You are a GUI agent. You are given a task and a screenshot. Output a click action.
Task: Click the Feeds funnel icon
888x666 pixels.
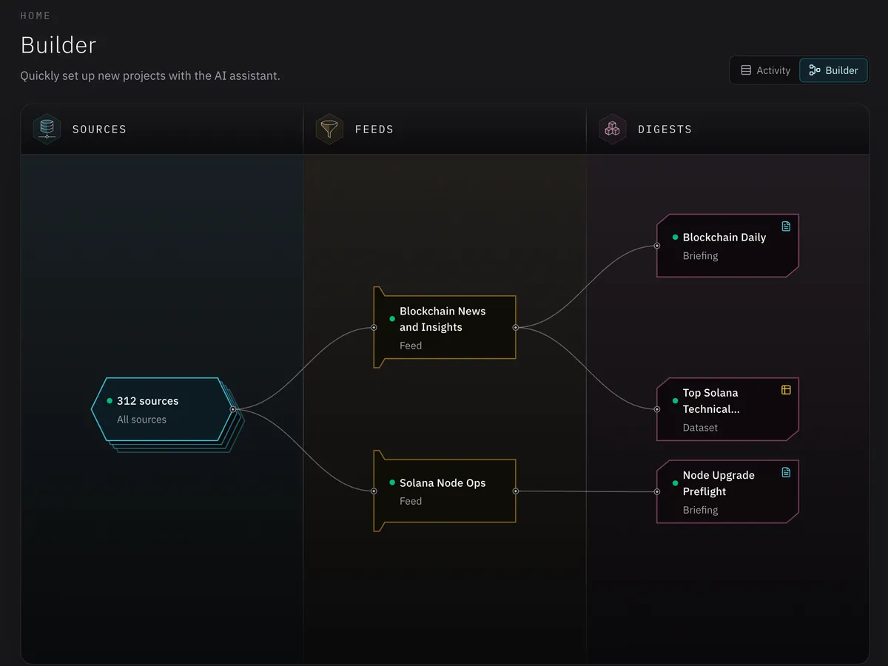pyautogui.click(x=329, y=129)
